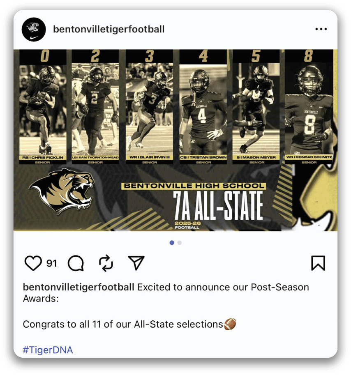Repost using the circular arrows icon
Image resolution: width=351 pixels, height=375 pixels.
(x=106, y=263)
